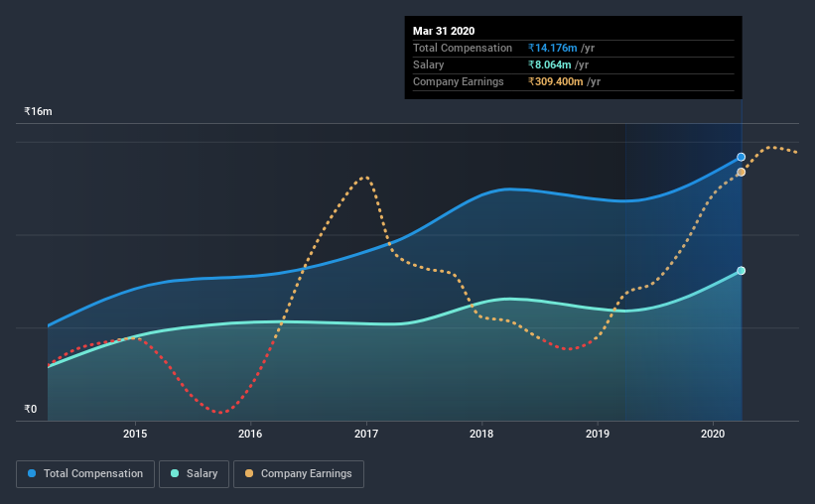The width and height of the screenshot is (815, 504).
Task: Click the 2018 x-axis label
Action: [x=481, y=434]
